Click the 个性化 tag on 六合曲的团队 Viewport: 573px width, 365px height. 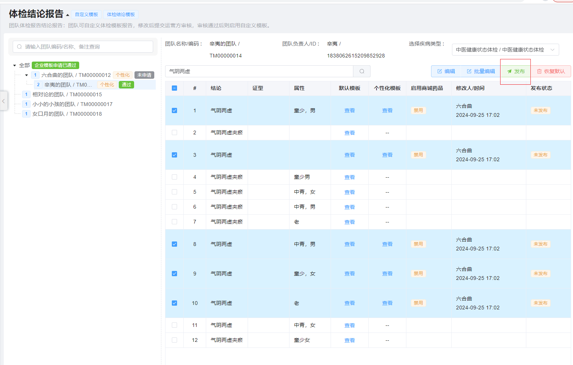(123, 75)
